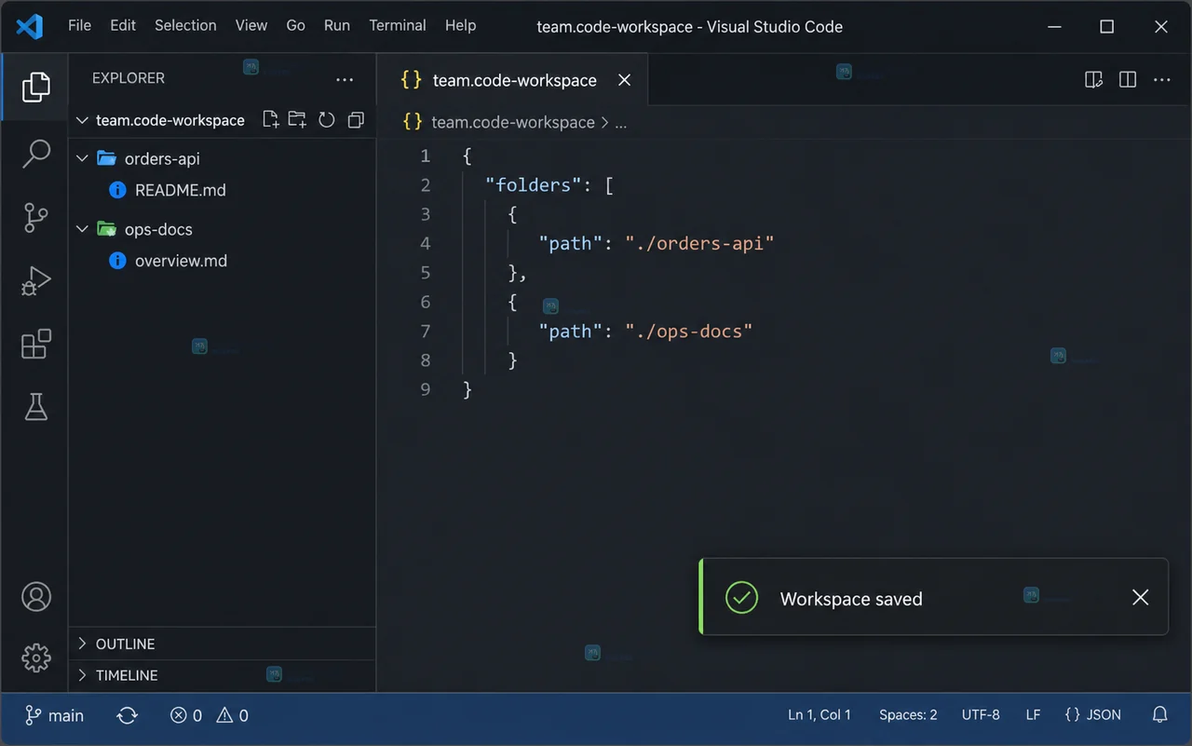Open notifications bell in status bar
The width and height of the screenshot is (1192, 746).
(x=1159, y=715)
